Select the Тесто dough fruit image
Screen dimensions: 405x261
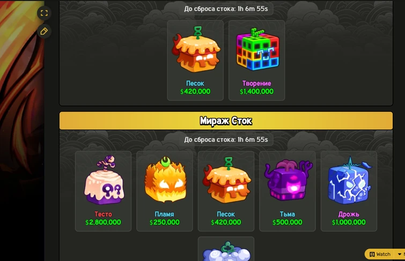pyautogui.click(x=104, y=180)
